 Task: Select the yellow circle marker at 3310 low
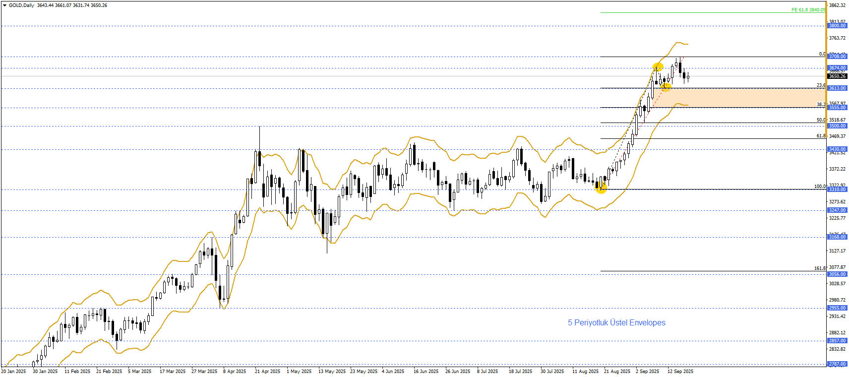point(601,188)
